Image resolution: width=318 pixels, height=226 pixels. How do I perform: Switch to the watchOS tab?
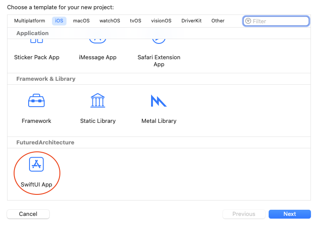pos(110,21)
